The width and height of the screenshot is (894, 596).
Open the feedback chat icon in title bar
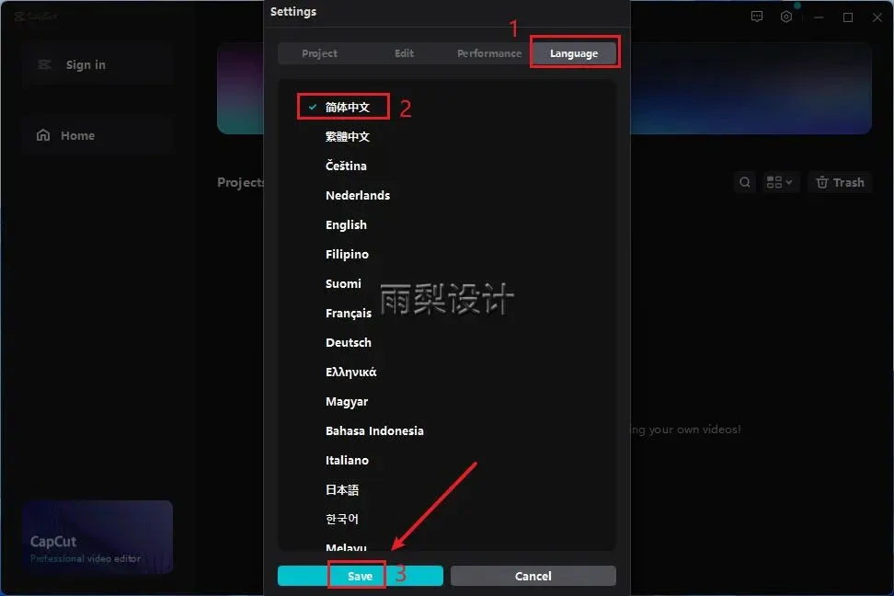coord(757,17)
